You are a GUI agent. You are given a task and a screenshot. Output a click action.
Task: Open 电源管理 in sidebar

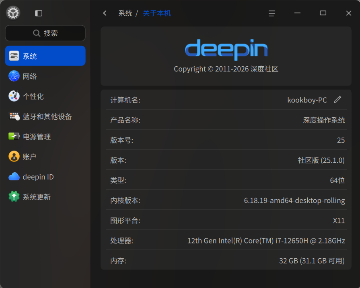point(45,137)
